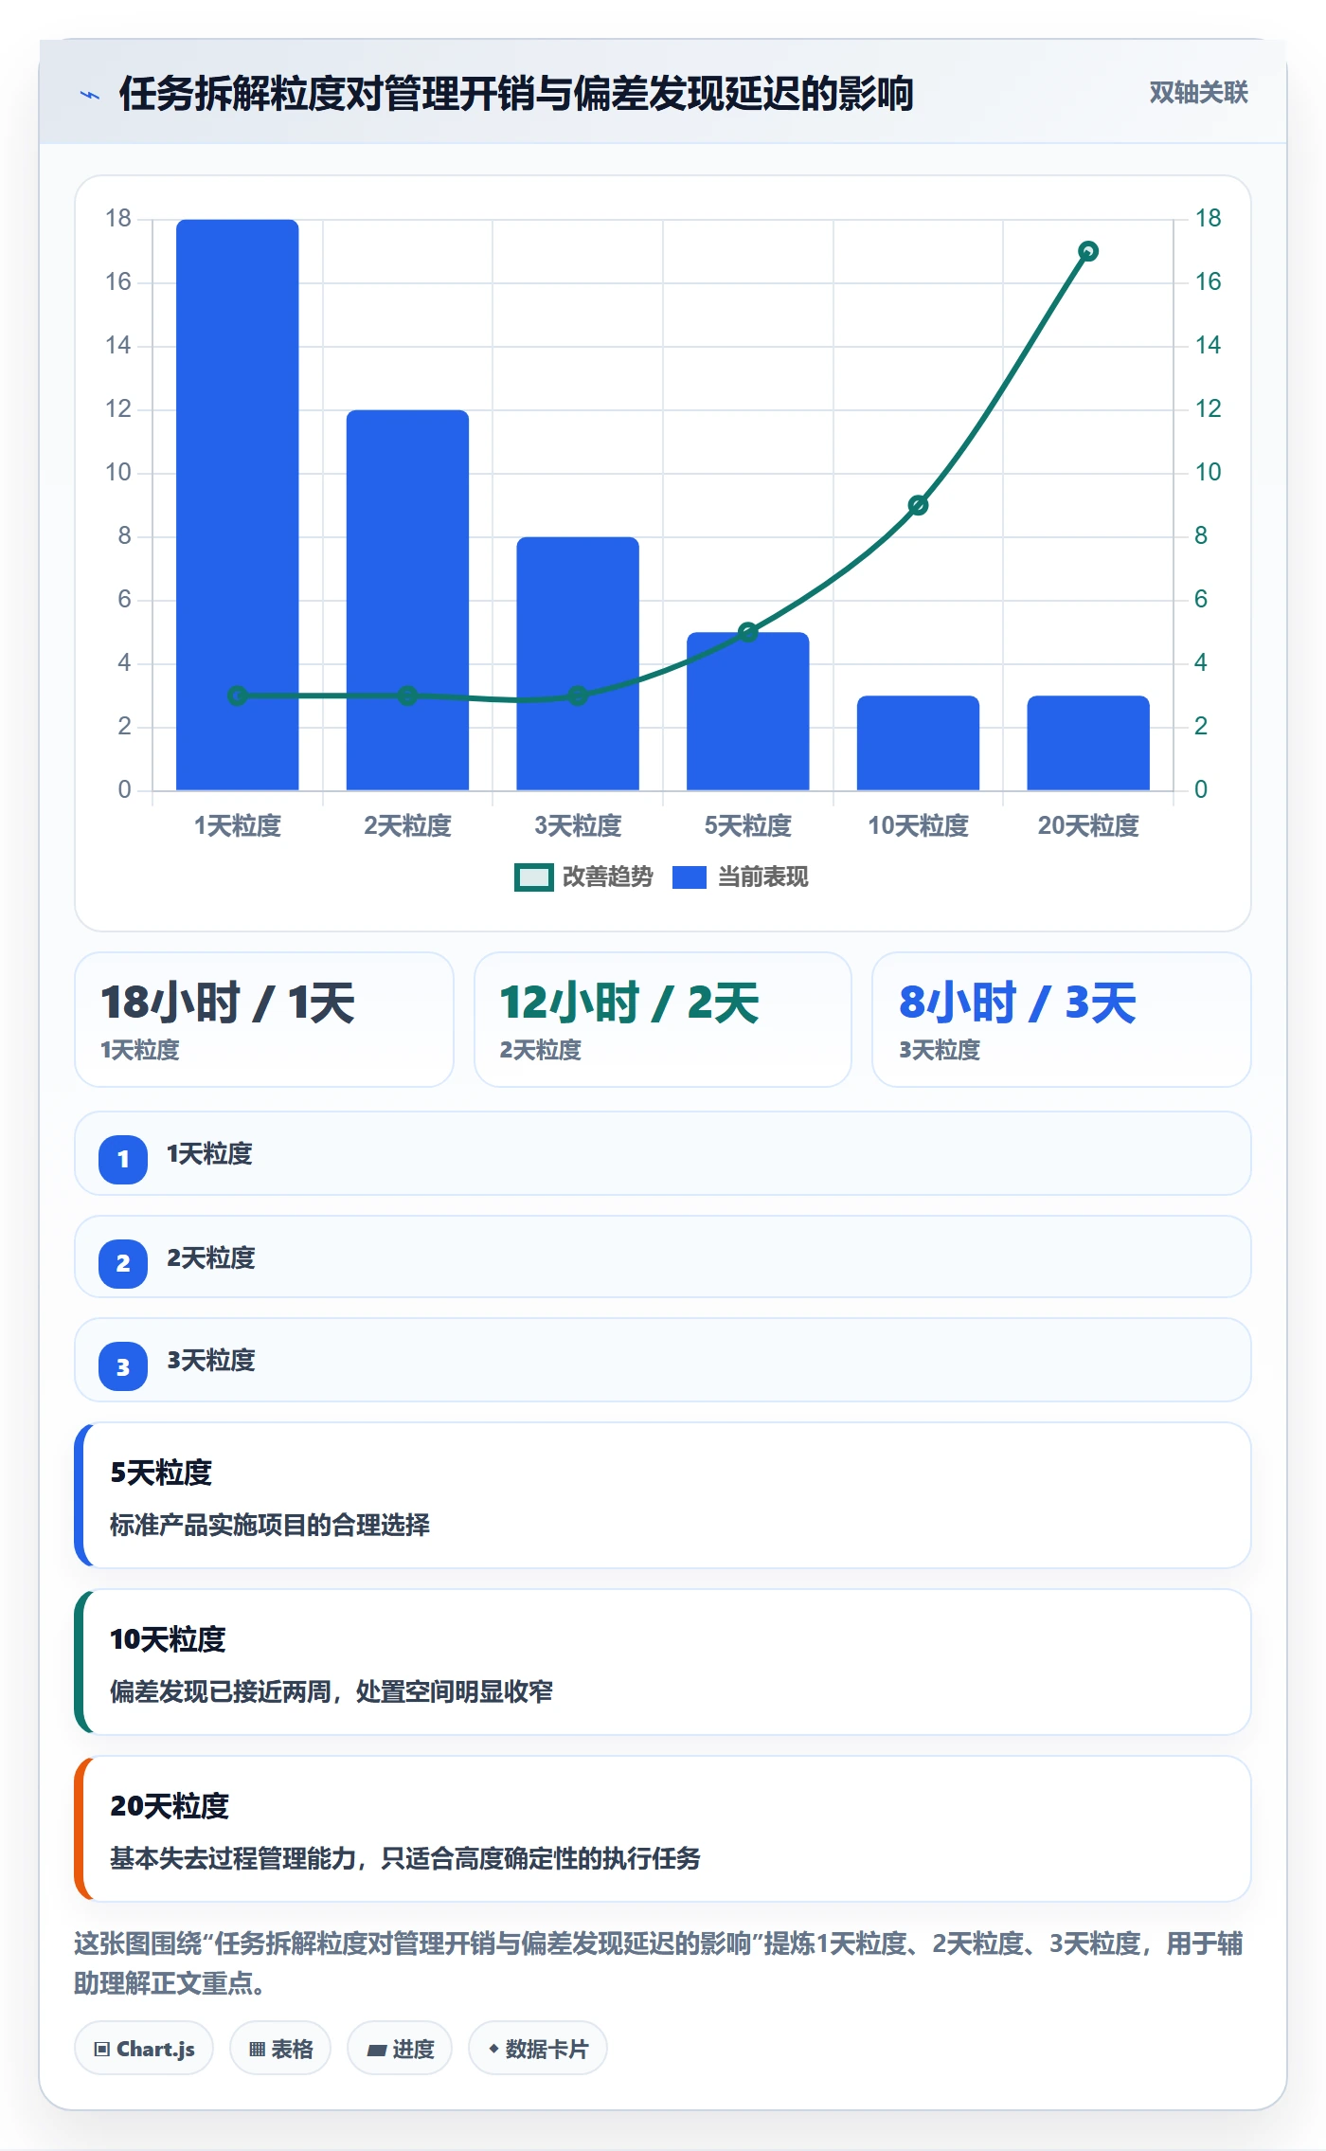
Task: Click the number 3 badge icon
Action: (x=123, y=1366)
